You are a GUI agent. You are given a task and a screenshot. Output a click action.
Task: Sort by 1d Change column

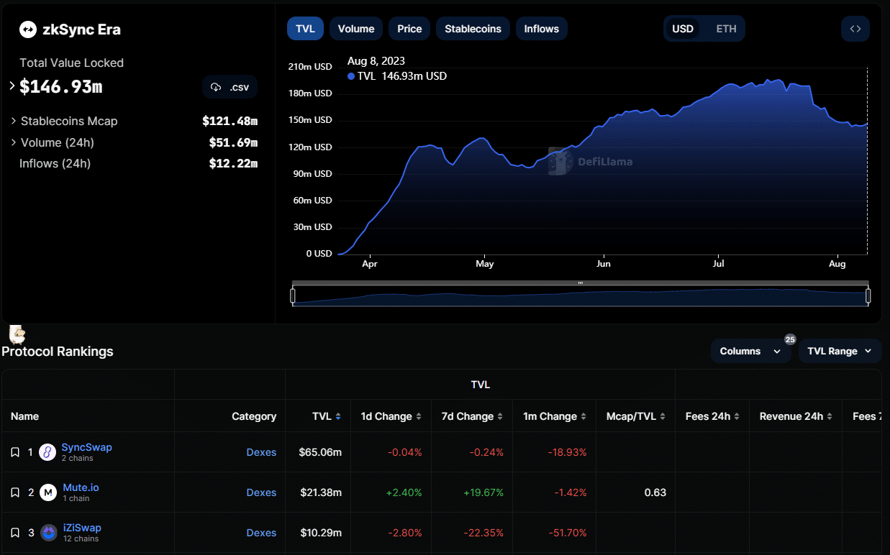(x=419, y=416)
